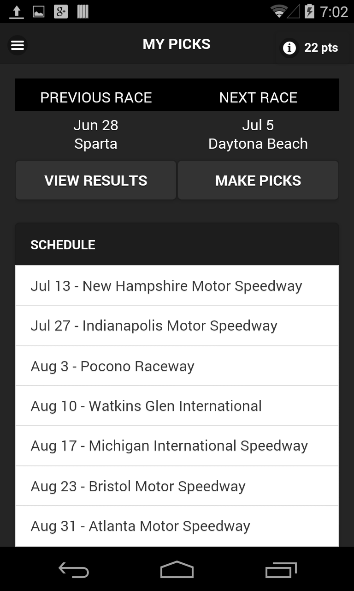Open the hamburger navigation menu
This screenshot has width=354, height=591.
click(18, 45)
